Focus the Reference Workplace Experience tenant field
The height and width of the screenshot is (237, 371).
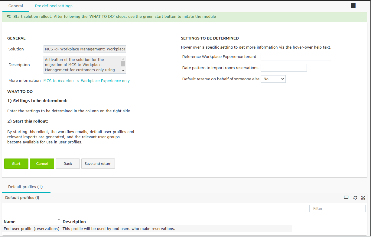296,57
